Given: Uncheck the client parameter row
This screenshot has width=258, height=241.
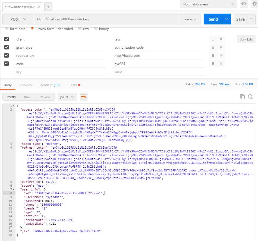Looking at the screenshot, I should (x=7, y=39).
